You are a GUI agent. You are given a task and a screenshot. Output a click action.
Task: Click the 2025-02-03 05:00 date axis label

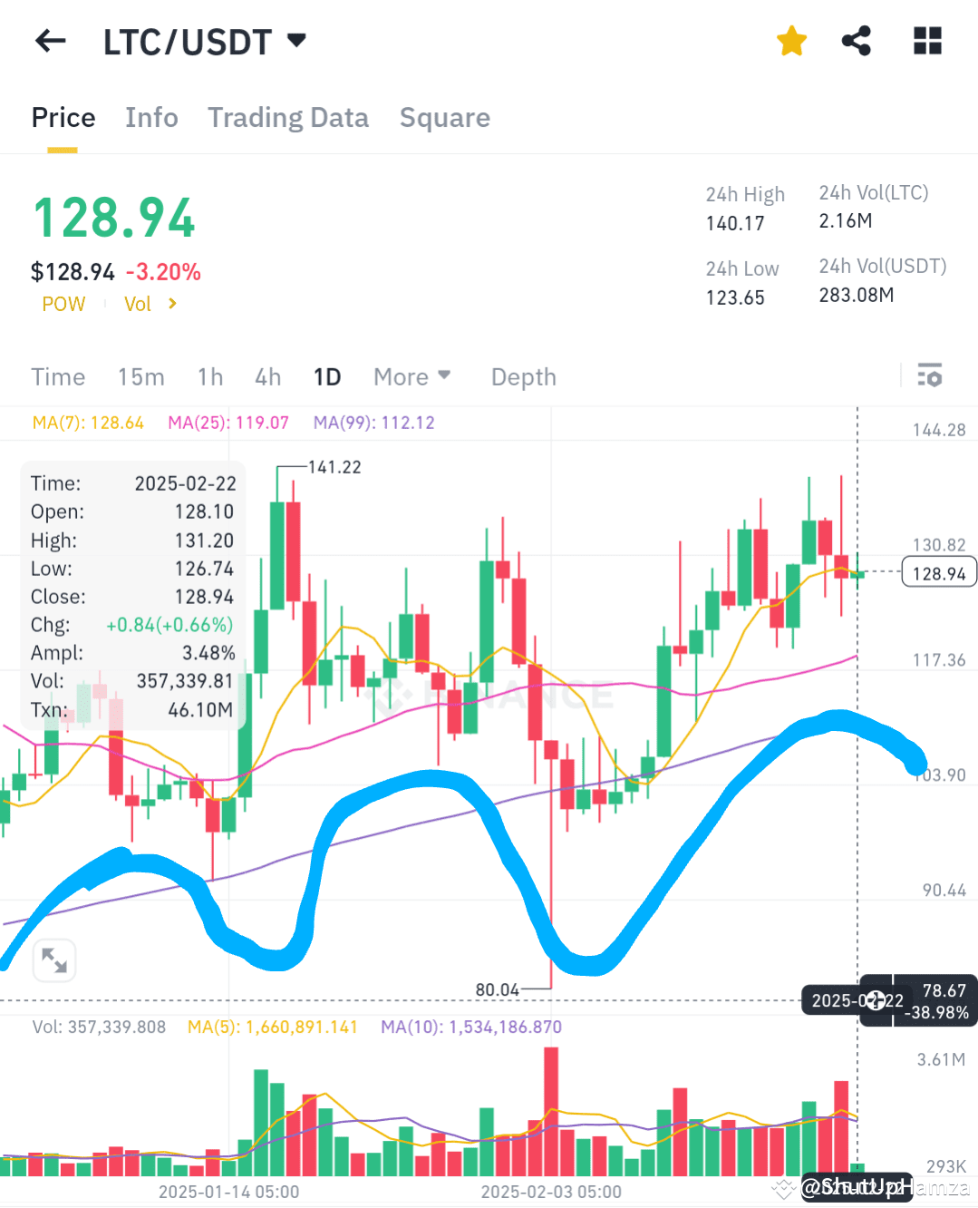tap(551, 1192)
